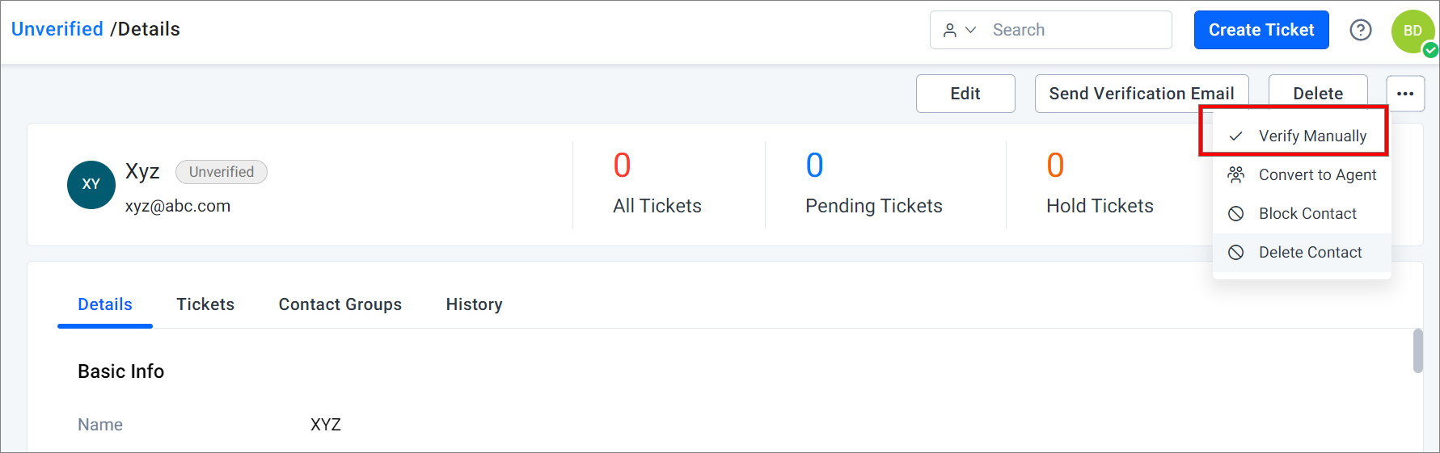Viewport: 1440px width, 453px height.
Task: Open the three-dots more actions menu
Action: click(1405, 94)
